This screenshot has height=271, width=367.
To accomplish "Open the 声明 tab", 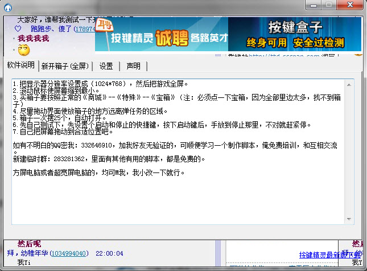I will click(x=133, y=66).
